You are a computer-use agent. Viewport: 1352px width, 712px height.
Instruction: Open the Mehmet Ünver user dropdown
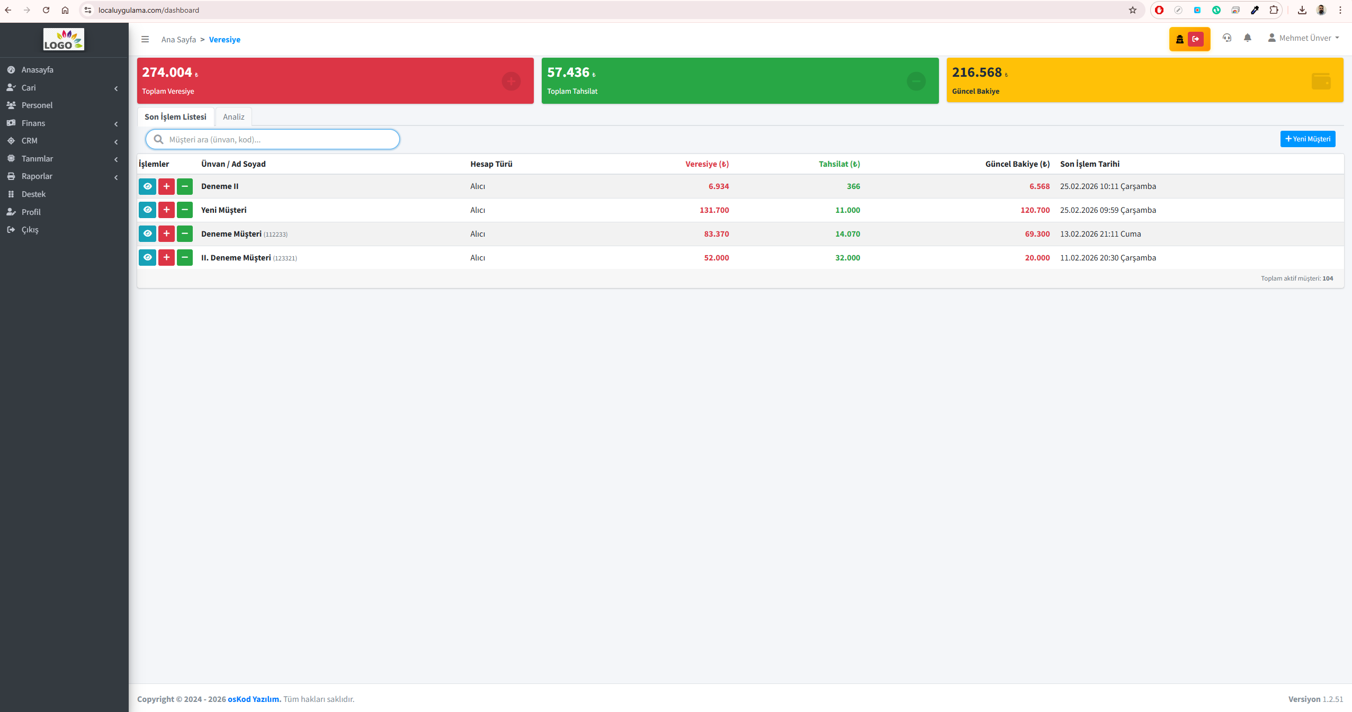pos(1303,38)
